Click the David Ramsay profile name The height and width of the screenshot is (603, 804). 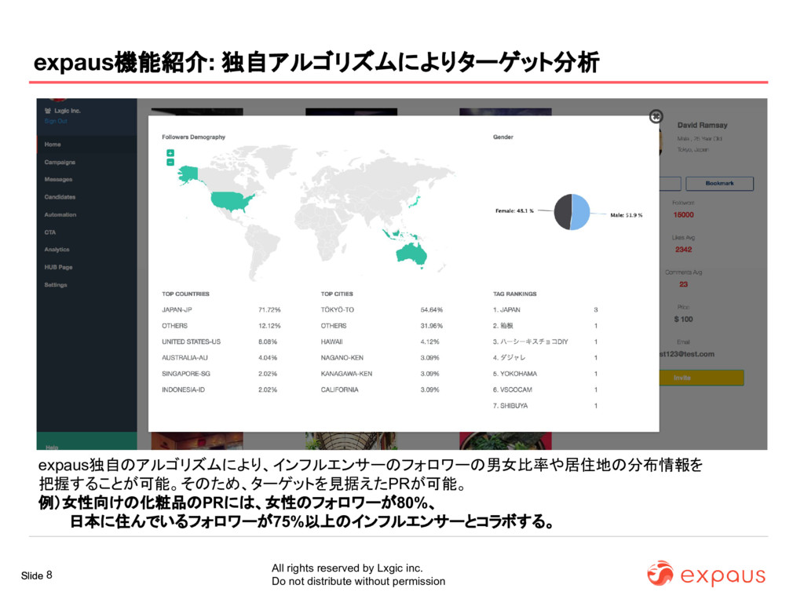click(x=702, y=125)
